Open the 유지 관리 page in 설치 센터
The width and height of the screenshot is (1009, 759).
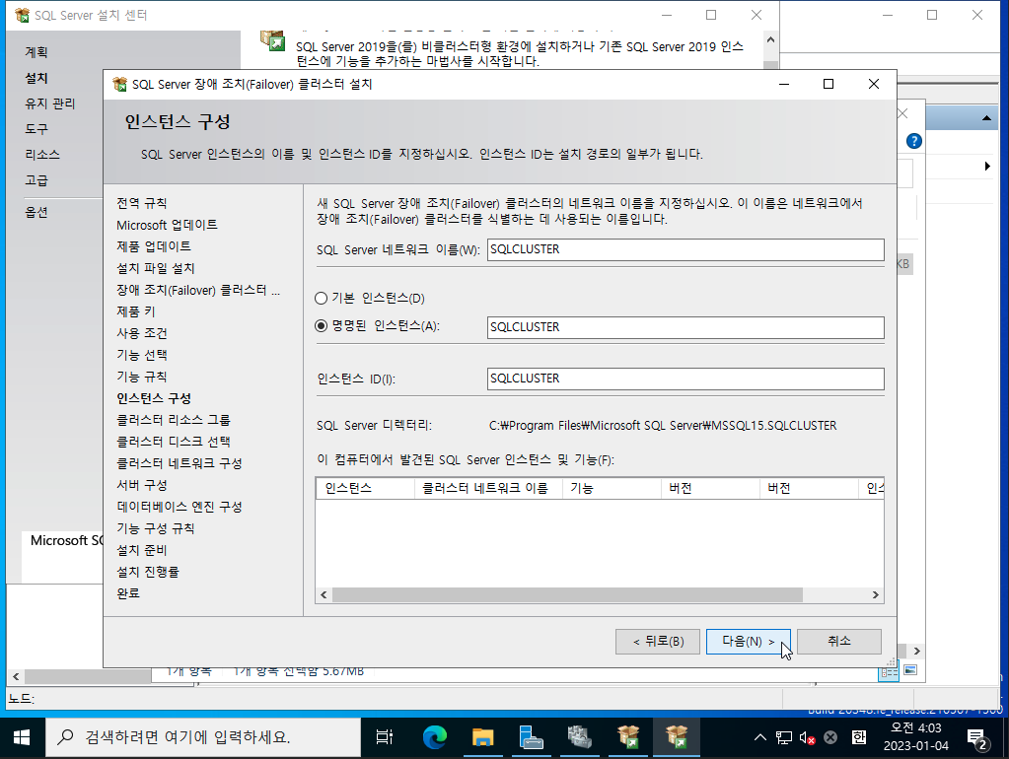[50, 103]
